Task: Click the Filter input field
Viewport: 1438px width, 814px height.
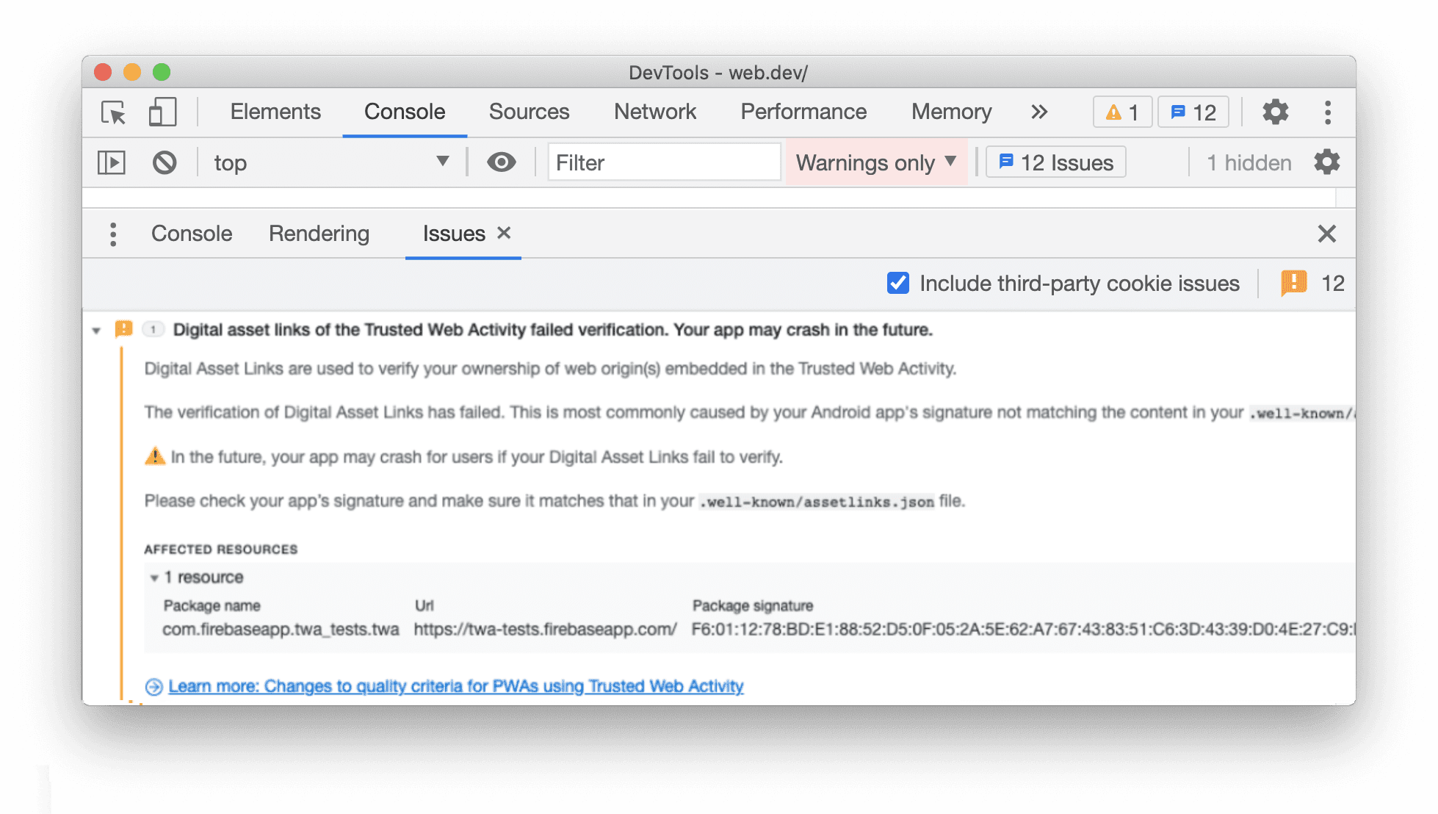Action: coord(662,161)
